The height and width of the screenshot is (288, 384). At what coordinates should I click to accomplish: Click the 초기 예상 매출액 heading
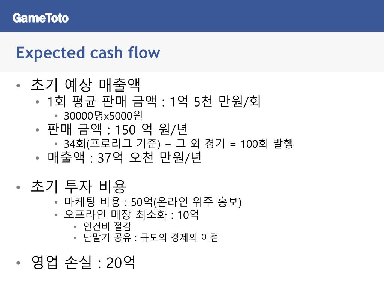[85, 85]
